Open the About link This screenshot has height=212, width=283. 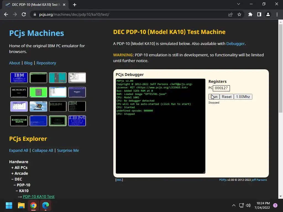click(x=15, y=63)
